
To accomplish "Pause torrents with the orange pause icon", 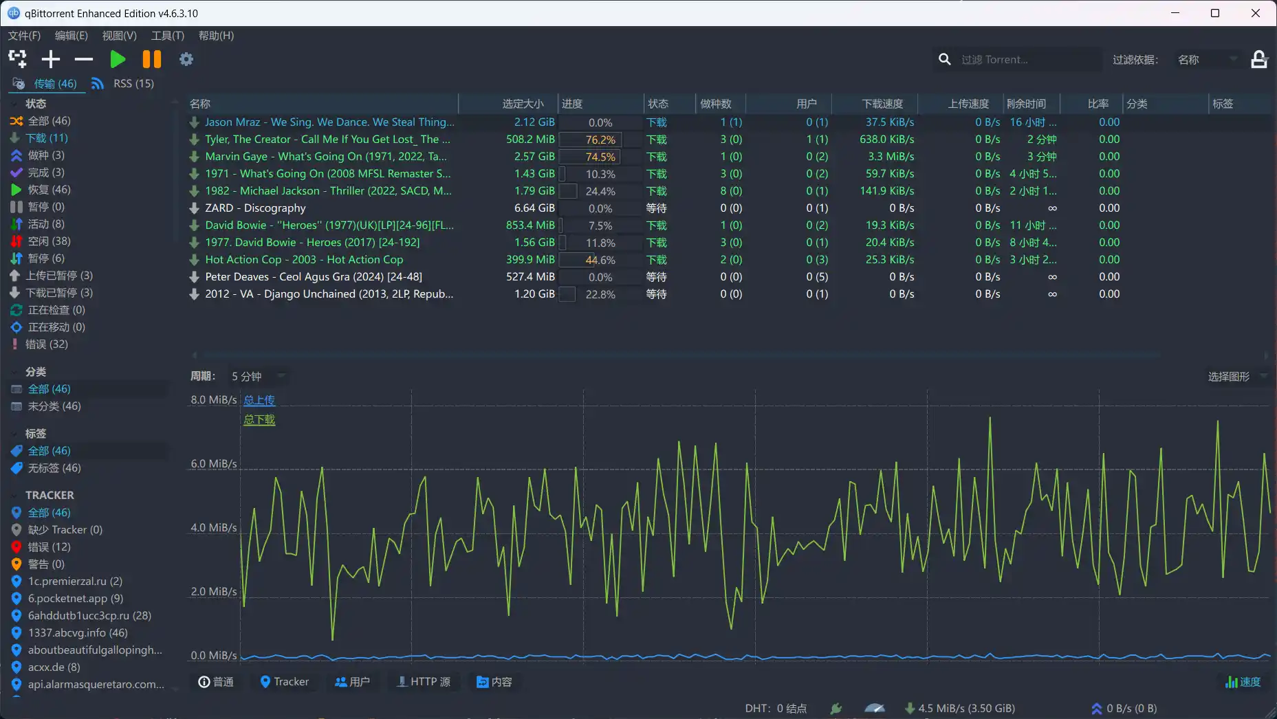I will click(x=151, y=59).
